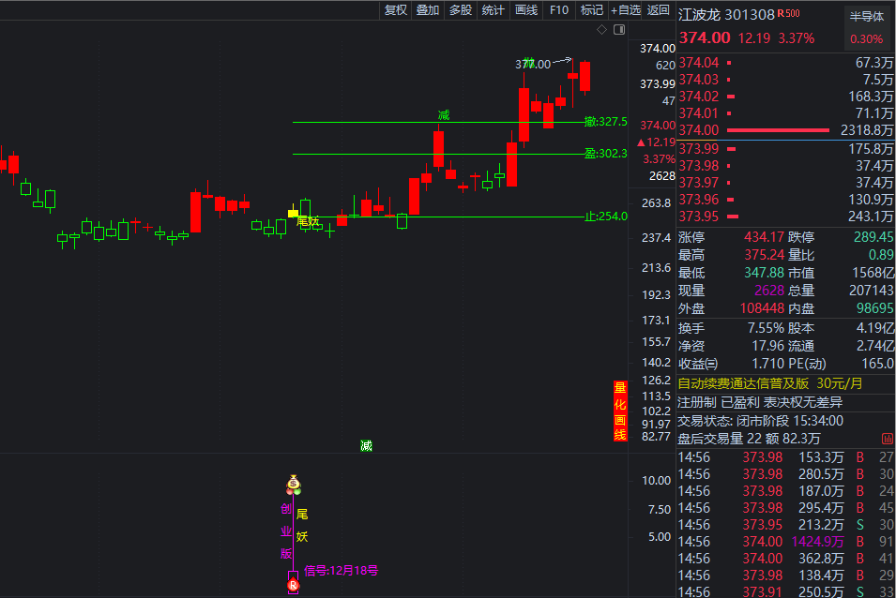
Task: Click the red R marker icon
Action: pyautogui.click(x=293, y=585)
